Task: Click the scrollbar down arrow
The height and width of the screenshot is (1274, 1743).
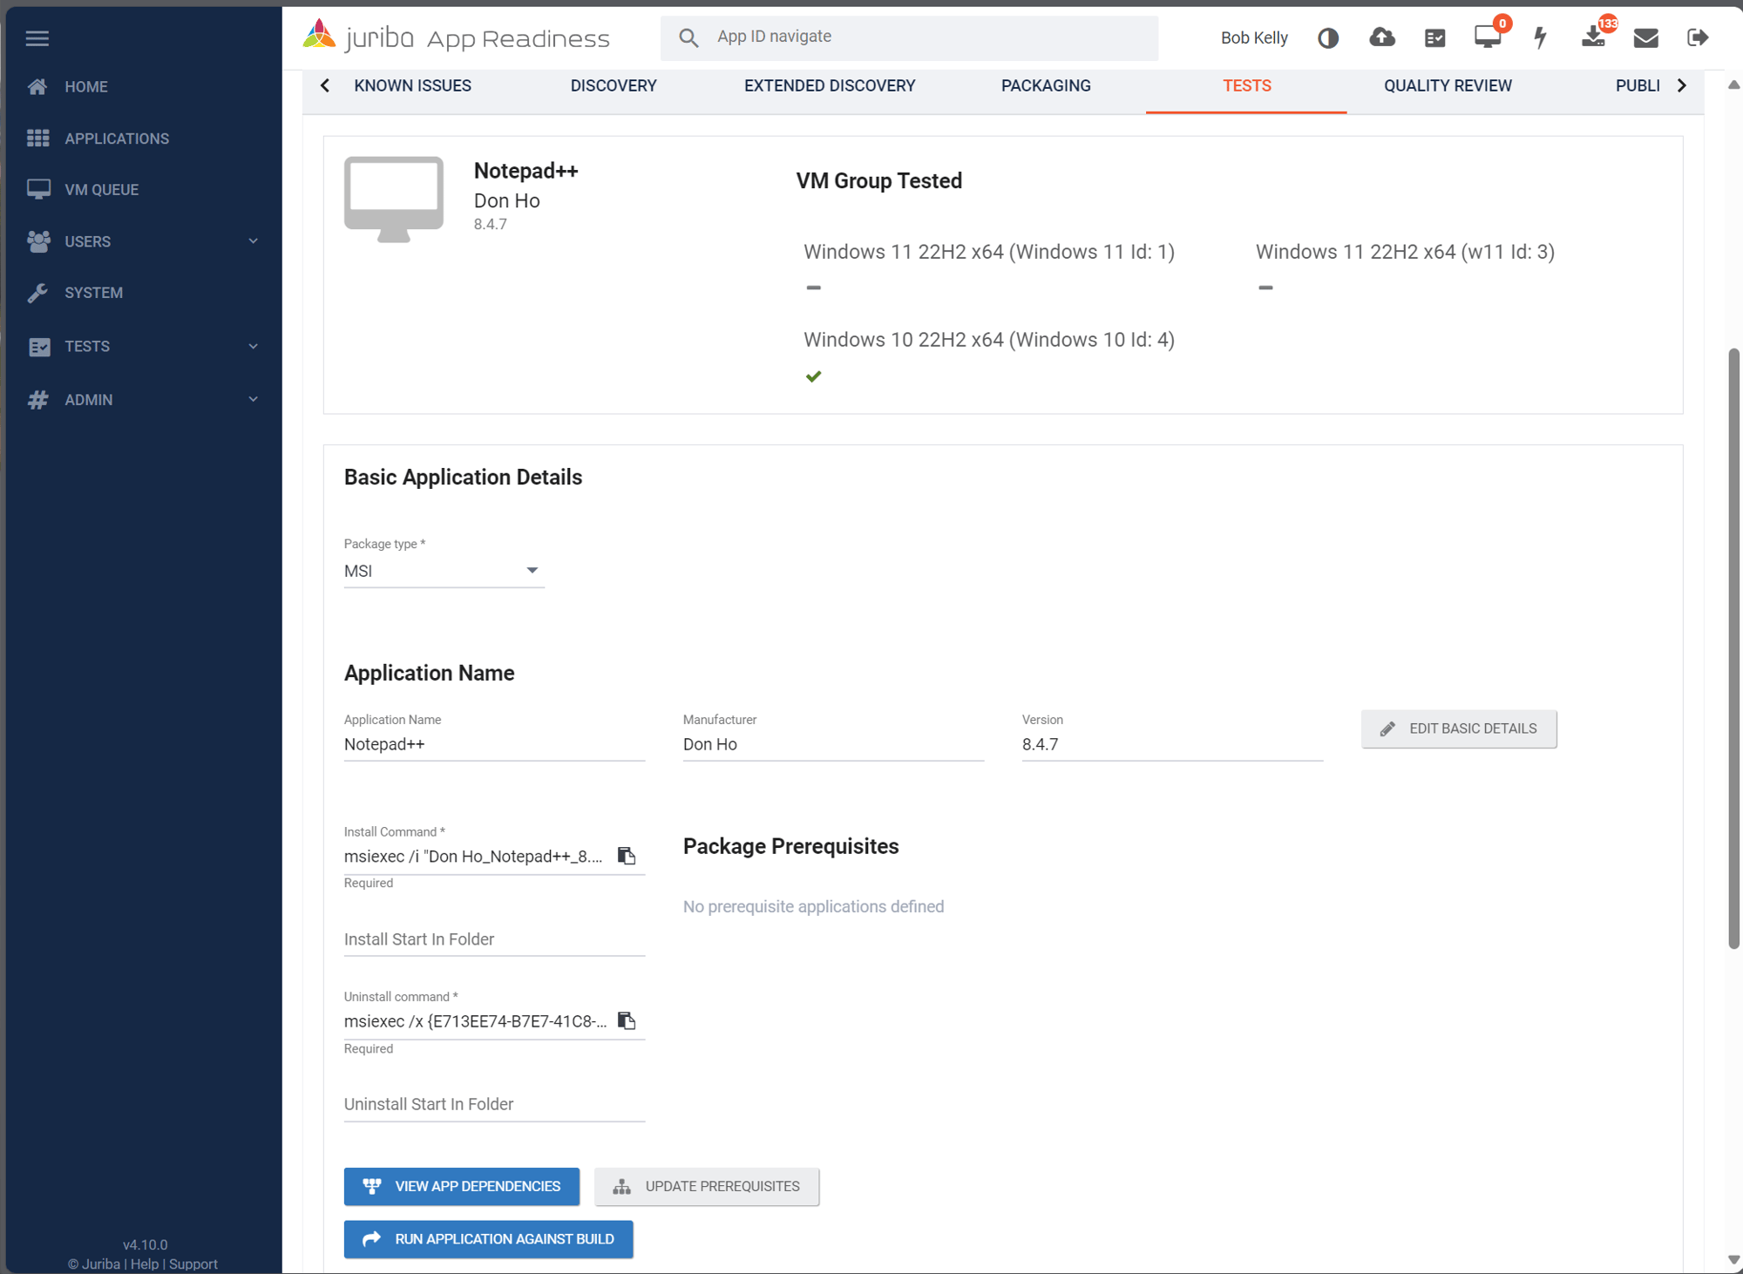Action: click(x=1734, y=1260)
